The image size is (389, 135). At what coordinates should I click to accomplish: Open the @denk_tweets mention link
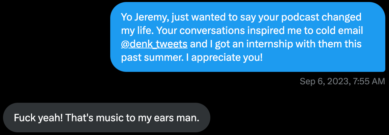(154, 44)
